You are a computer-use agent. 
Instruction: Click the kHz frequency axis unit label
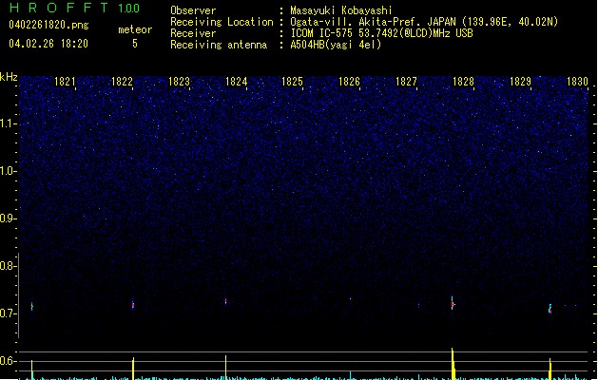(9, 77)
